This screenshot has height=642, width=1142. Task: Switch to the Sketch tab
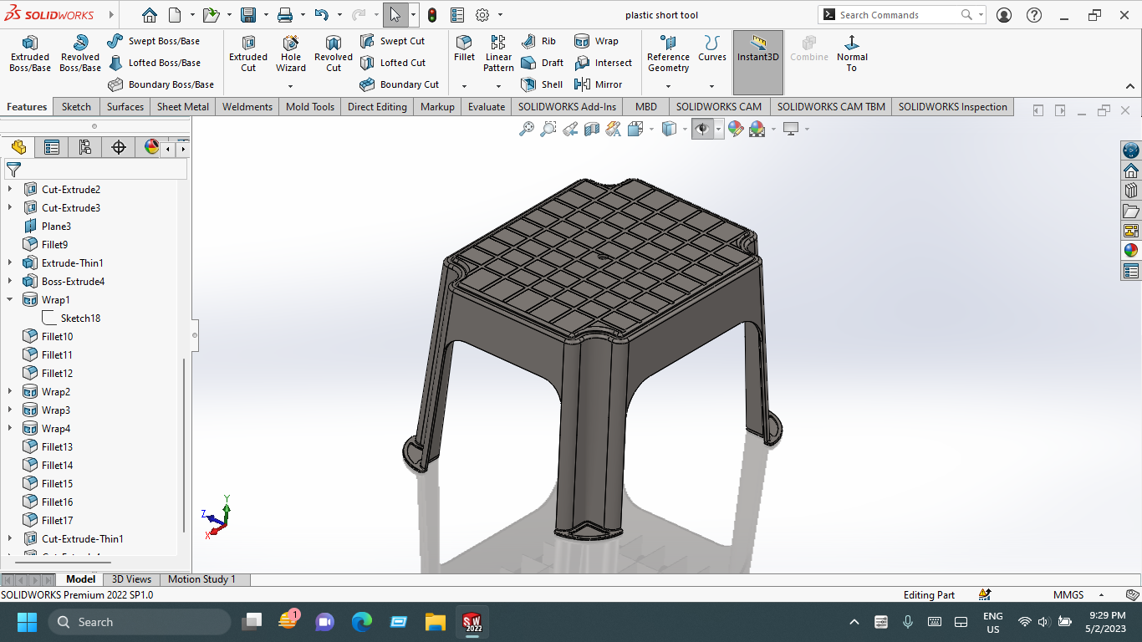(x=76, y=107)
